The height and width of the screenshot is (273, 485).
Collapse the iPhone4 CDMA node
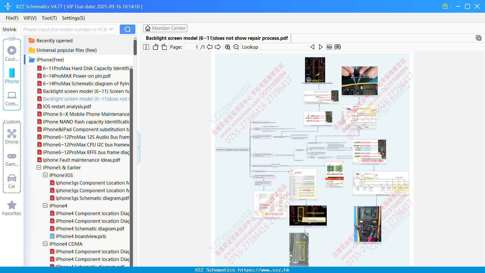click(x=45, y=244)
